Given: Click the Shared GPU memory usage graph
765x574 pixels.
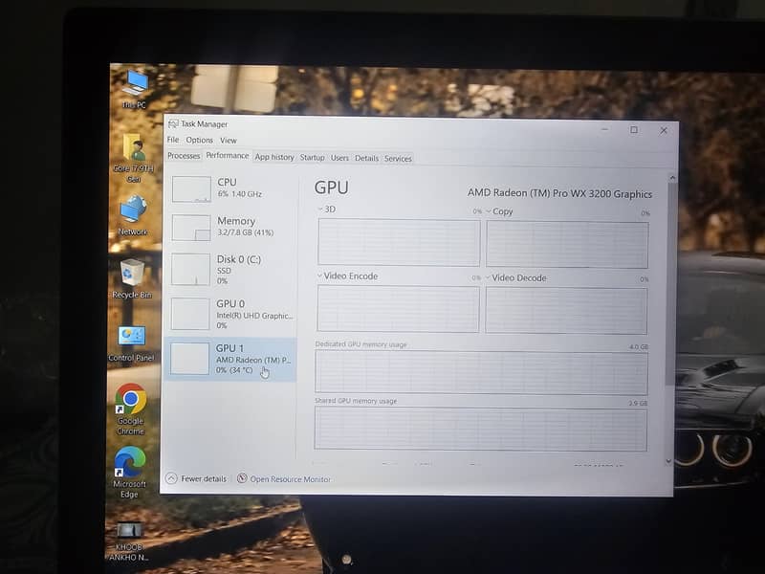Looking at the screenshot, I should 481,429.
